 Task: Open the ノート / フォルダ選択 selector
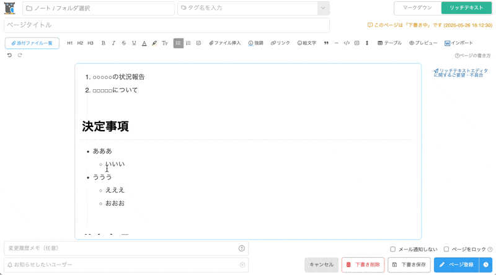pos(99,8)
